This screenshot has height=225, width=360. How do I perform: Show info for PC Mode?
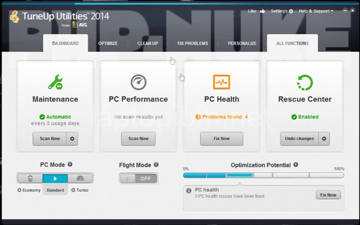[70, 164]
